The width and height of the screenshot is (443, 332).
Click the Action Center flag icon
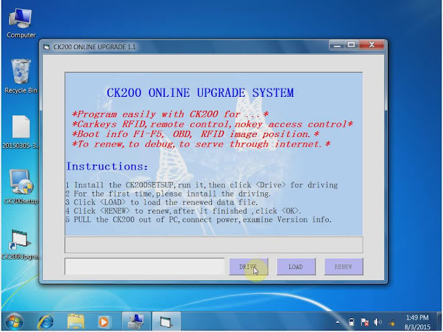click(365, 322)
